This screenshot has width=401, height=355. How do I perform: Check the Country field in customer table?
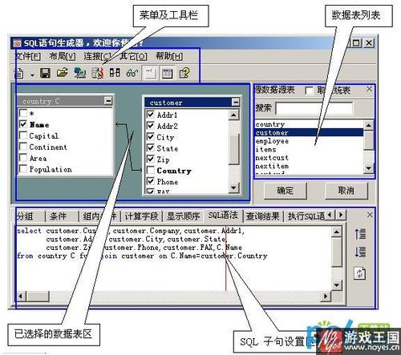tap(151, 171)
